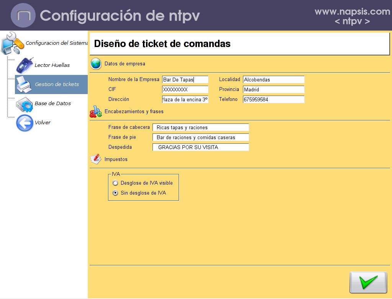392x299 pixels.
Task: Select Desglose de IVA visible option
Action: [115, 183]
